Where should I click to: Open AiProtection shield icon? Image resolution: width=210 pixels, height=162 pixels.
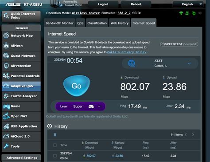(6, 66)
